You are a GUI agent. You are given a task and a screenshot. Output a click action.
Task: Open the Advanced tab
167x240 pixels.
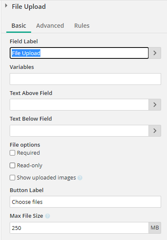point(50,26)
